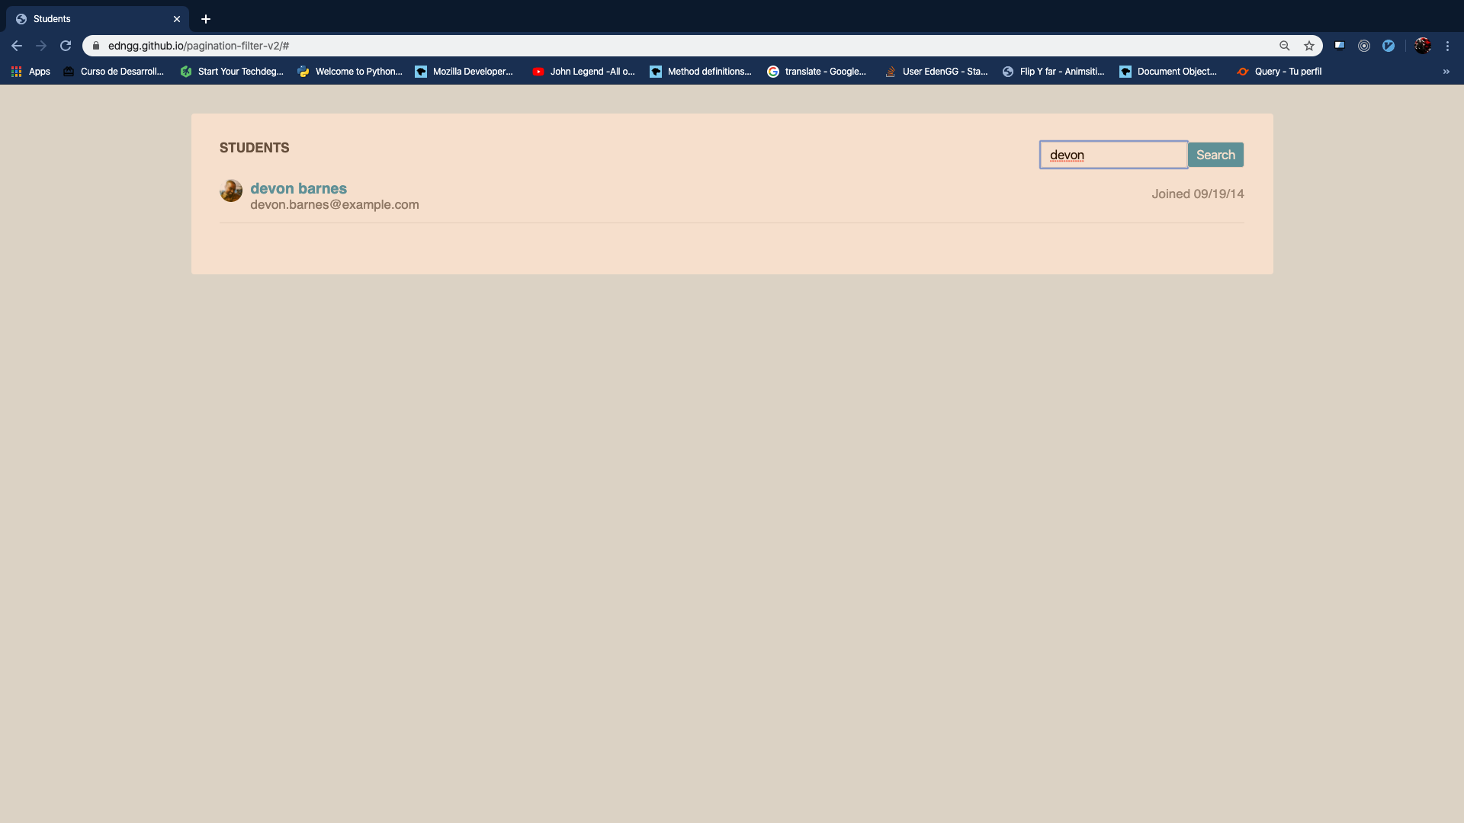Bookmark this page with the star icon
The width and height of the screenshot is (1464, 823).
[x=1309, y=46]
